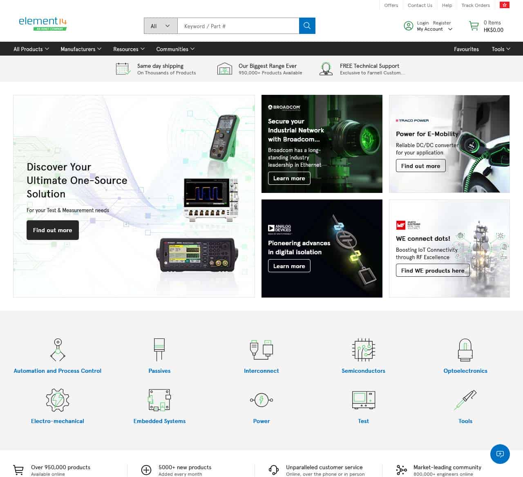Click the Test oscilloscope icon
This screenshot has height=477, width=523.
tap(363, 400)
